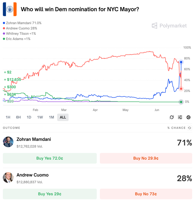This screenshot has height=200, width=194.
Task: Select the ALL time range
Action: 63,117
